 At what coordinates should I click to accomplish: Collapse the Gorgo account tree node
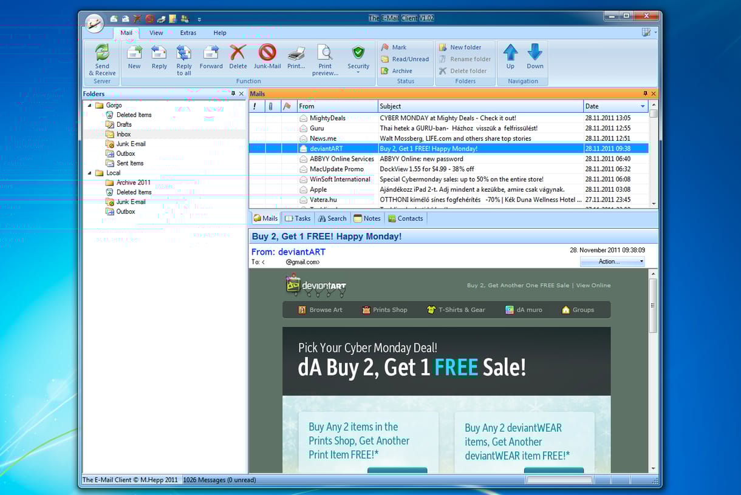(90, 105)
